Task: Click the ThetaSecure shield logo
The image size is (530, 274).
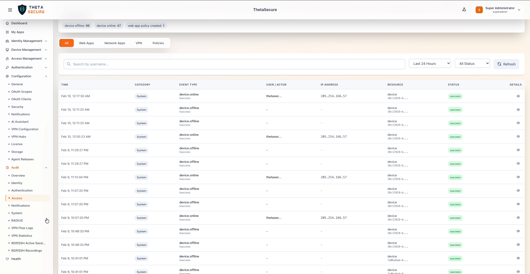Action: coord(23,9)
